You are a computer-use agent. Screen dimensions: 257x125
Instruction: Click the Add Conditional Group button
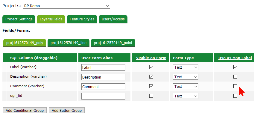pos(25,111)
